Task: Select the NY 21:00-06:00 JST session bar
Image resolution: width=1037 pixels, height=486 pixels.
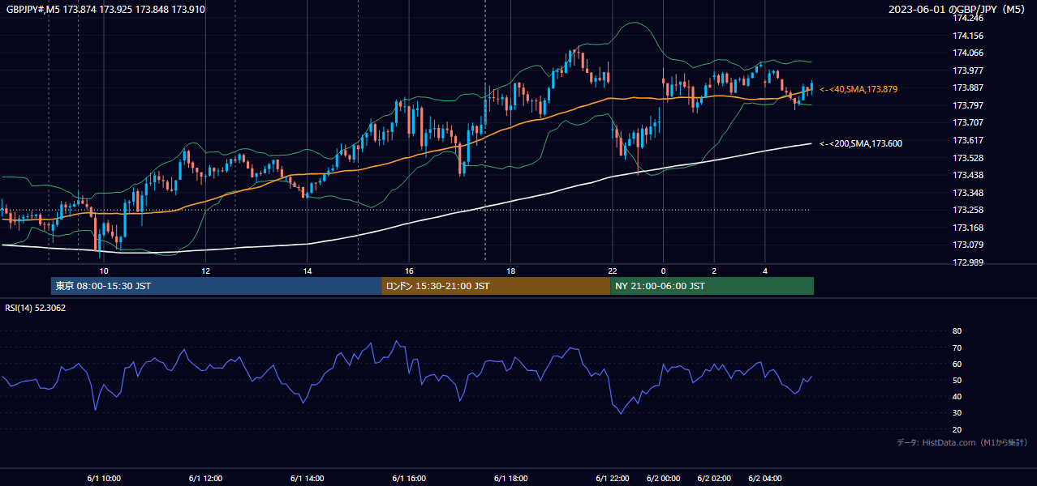Action: [x=712, y=286]
